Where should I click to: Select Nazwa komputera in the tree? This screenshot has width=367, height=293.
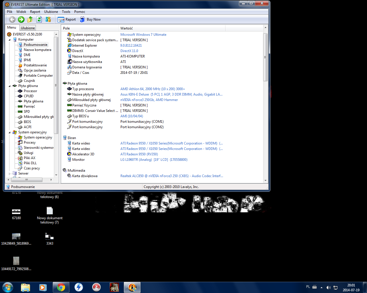click(x=37, y=50)
